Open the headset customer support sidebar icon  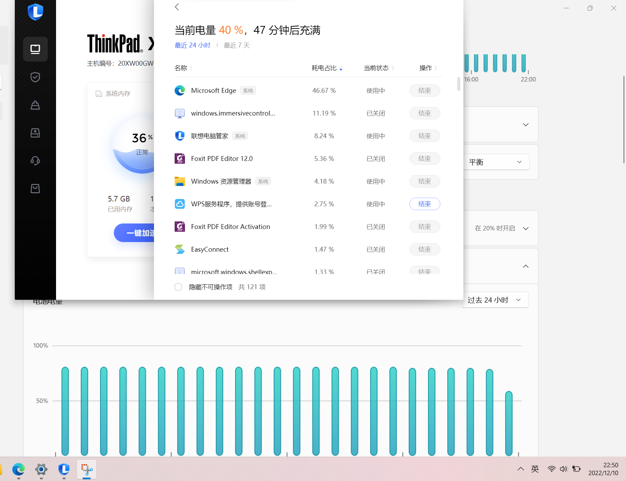point(35,161)
